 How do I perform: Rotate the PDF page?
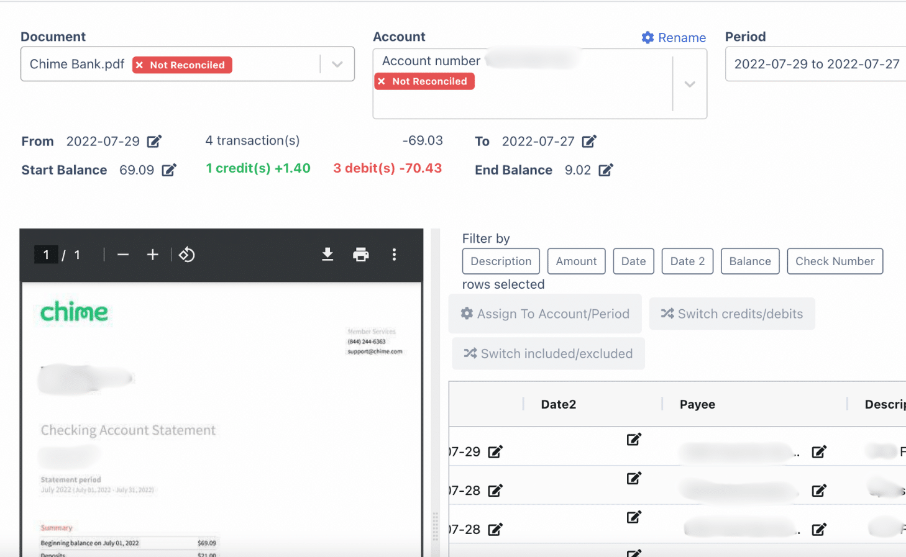pyautogui.click(x=186, y=255)
